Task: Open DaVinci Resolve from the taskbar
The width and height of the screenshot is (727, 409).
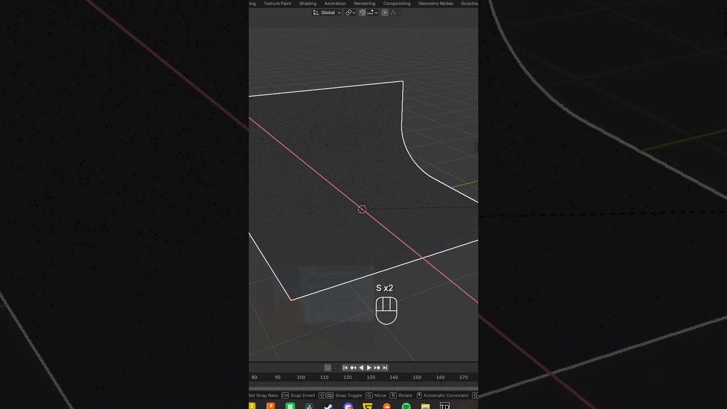Action: [x=309, y=406]
